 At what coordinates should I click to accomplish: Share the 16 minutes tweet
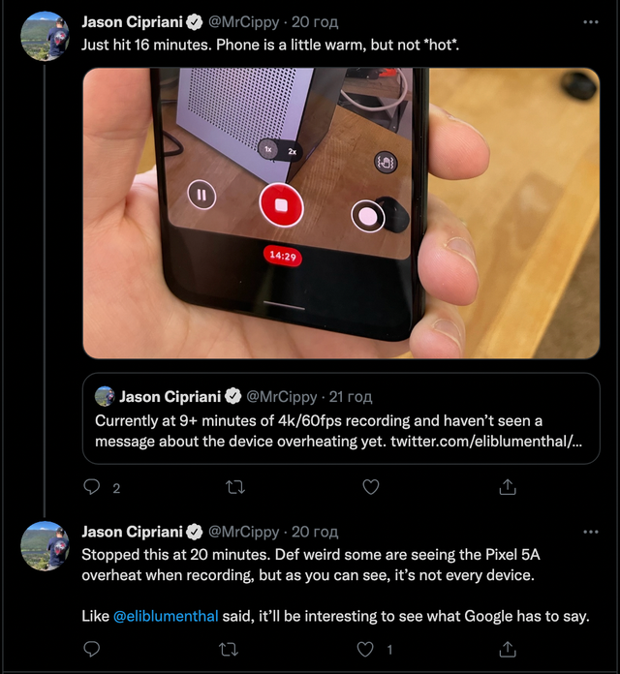(508, 487)
